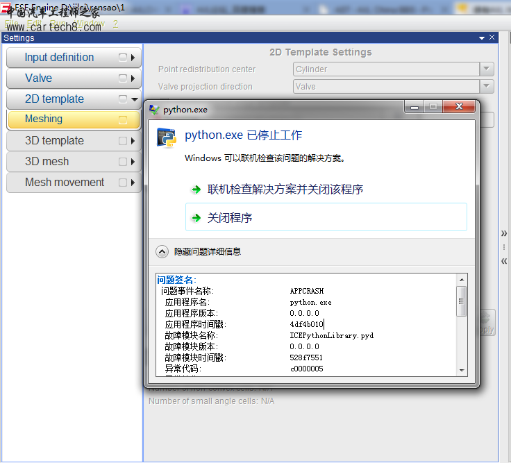Toggle the Meshing status checkbox

(x=123, y=120)
